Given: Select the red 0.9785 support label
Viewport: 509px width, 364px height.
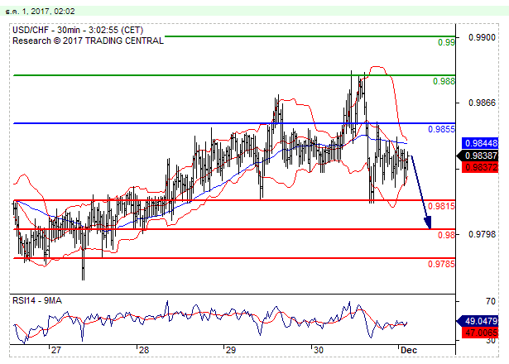Looking at the screenshot, I should pyautogui.click(x=441, y=264).
